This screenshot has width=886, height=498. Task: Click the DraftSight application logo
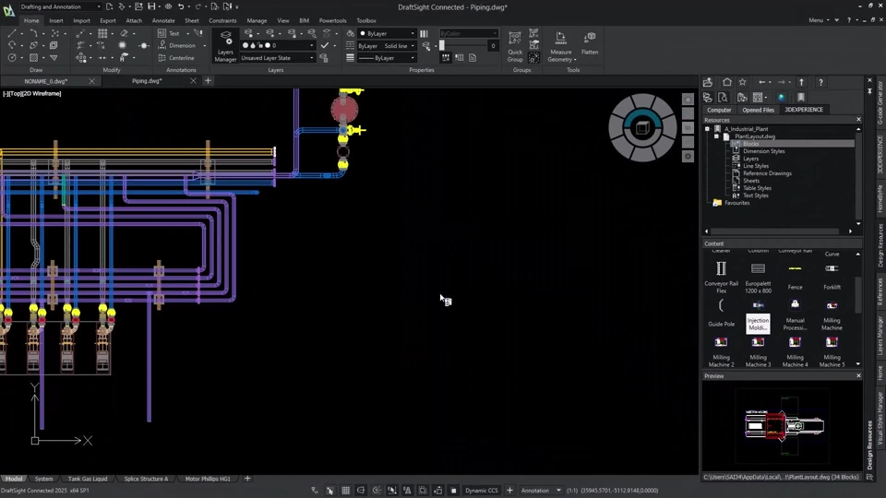pyautogui.click(x=8, y=10)
